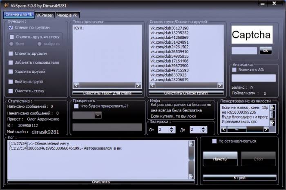Select vk.com/club17164406 entry
Image resolution: width=286 pixels, height=190 pixels.
point(170,61)
